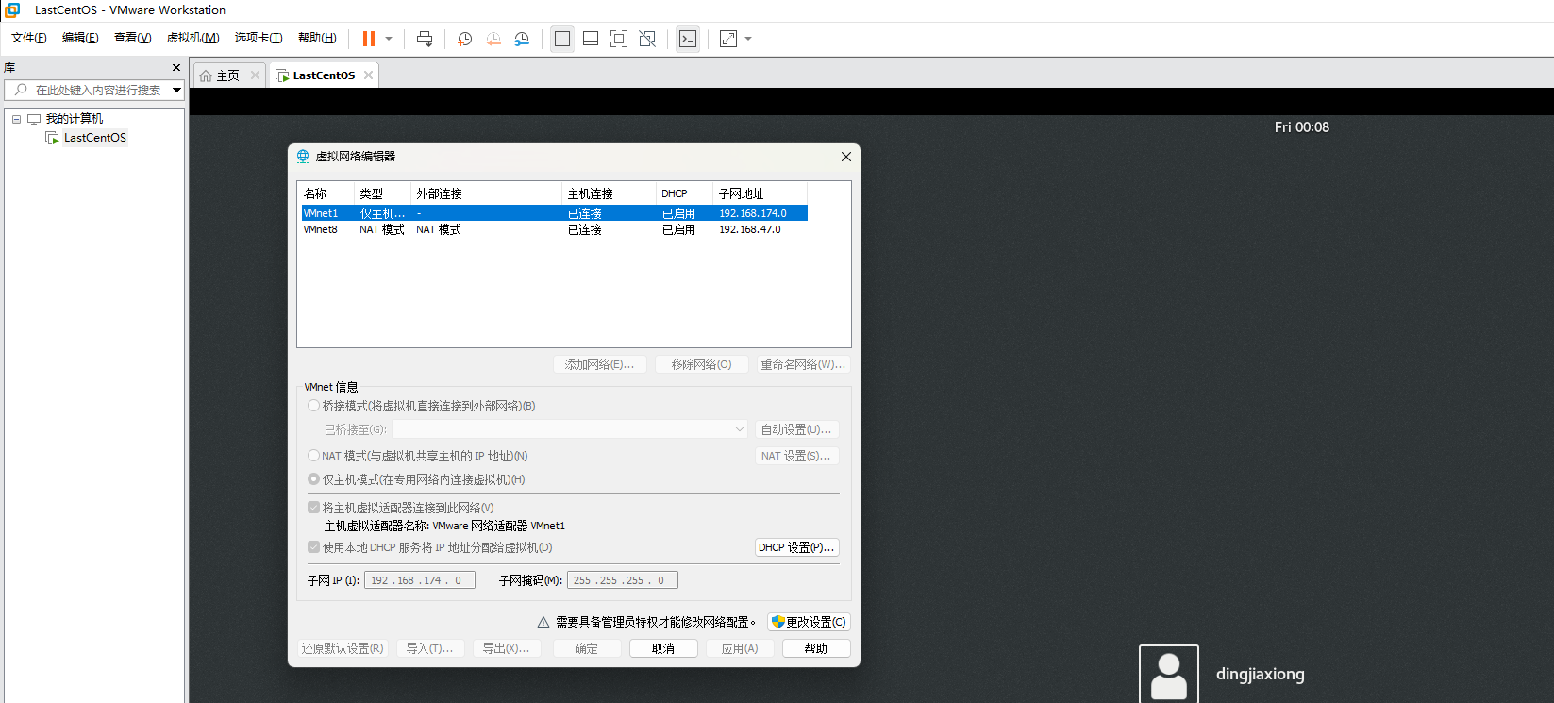This screenshot has width=1554, height=703.
Task: Select the VMnet8 network row
Action: click(x=554, y=229)
